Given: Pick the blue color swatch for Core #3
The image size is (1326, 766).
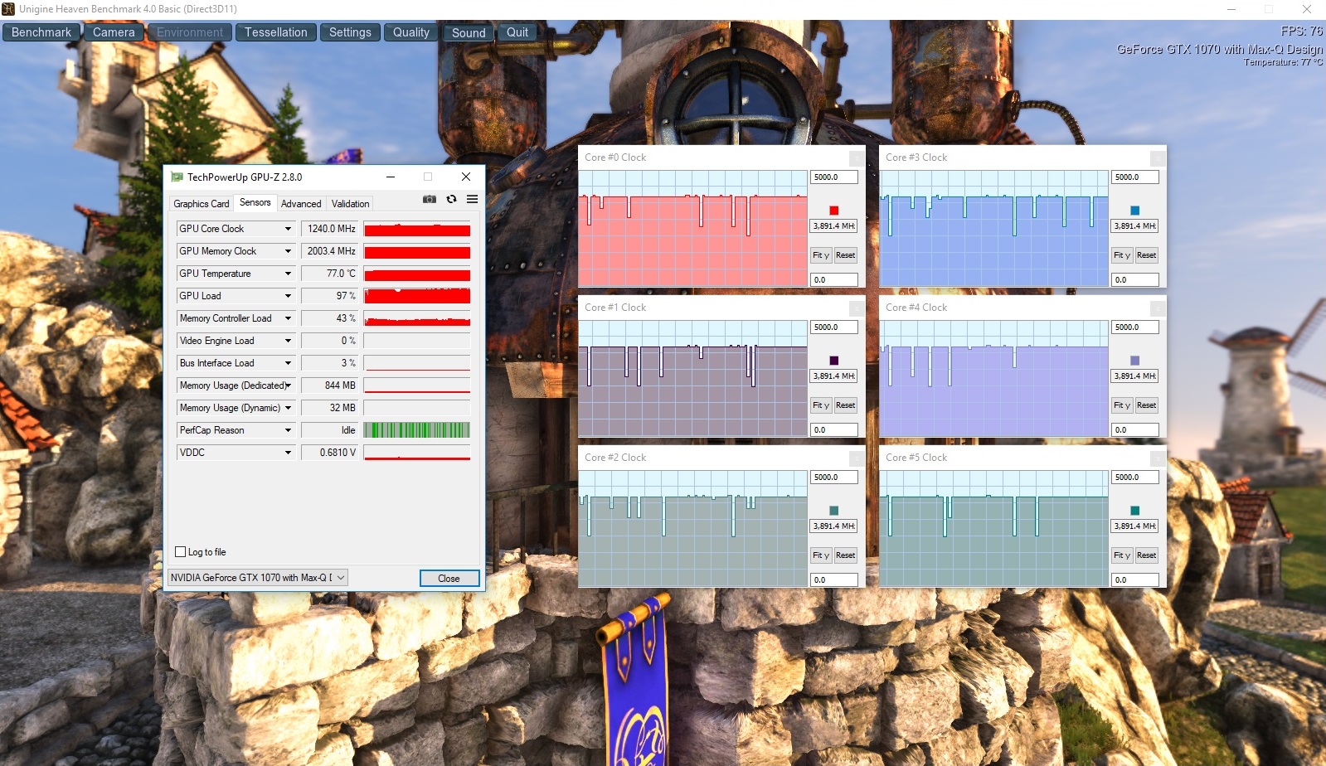Looking at the screenshot, I should 1134,211.
